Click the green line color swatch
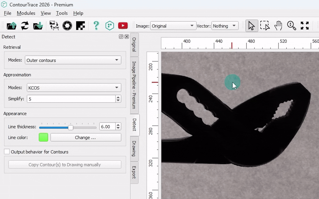The height and width of the screenshot is (199, 319). coord(43,138)
